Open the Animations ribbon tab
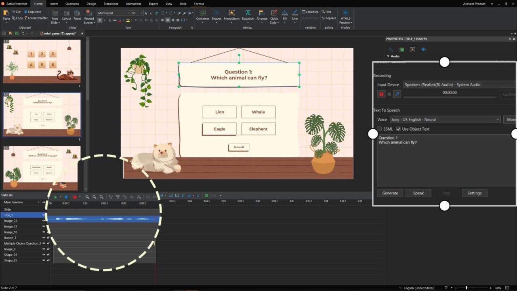The image size is (517, 291). click(x=133, y=4)
